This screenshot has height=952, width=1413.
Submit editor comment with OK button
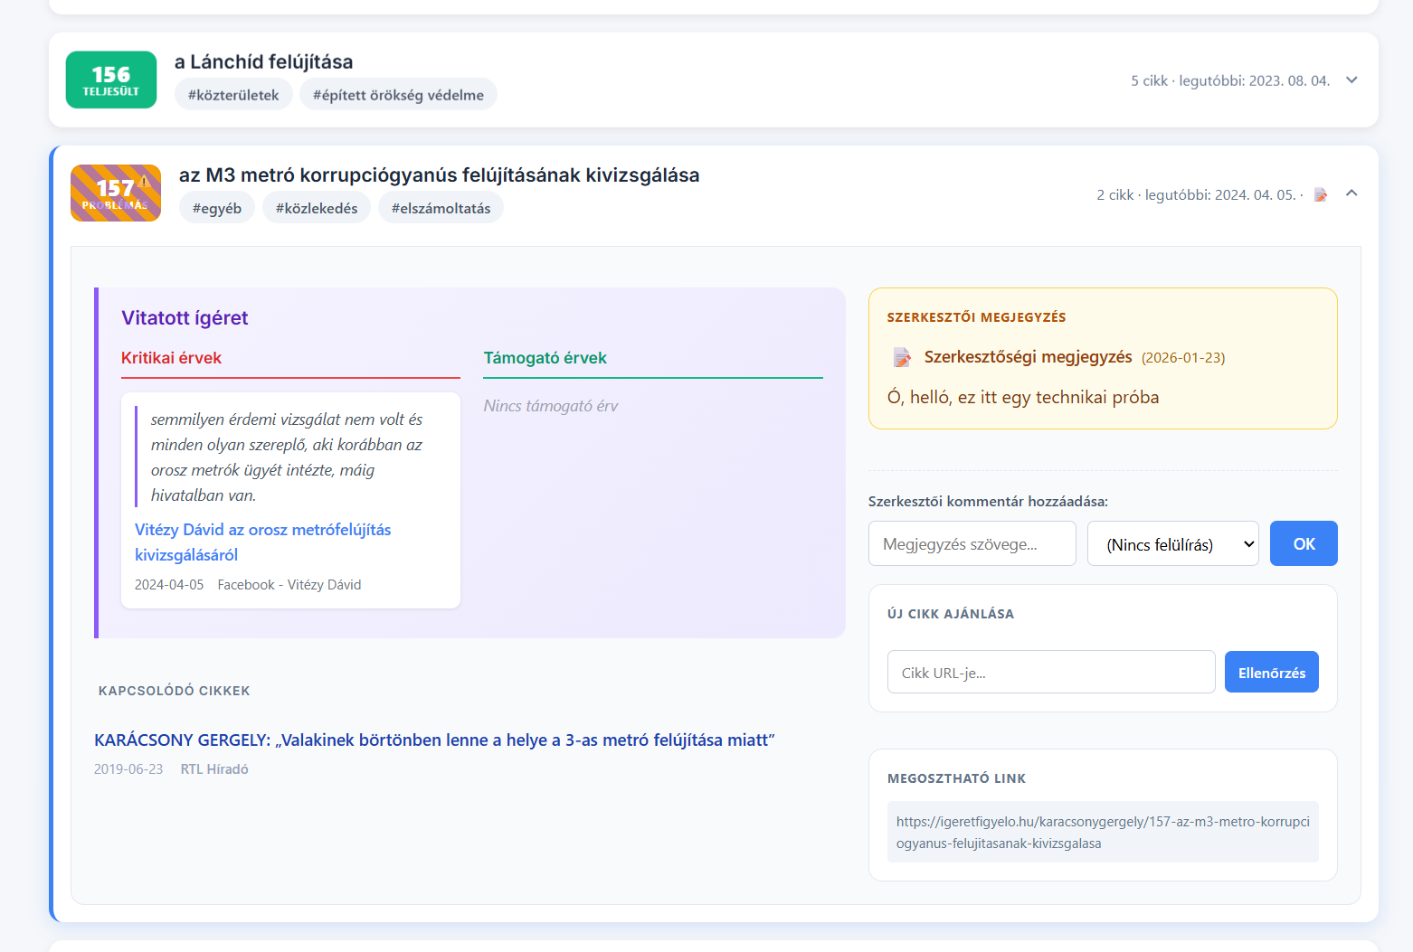click(1304, 543)
